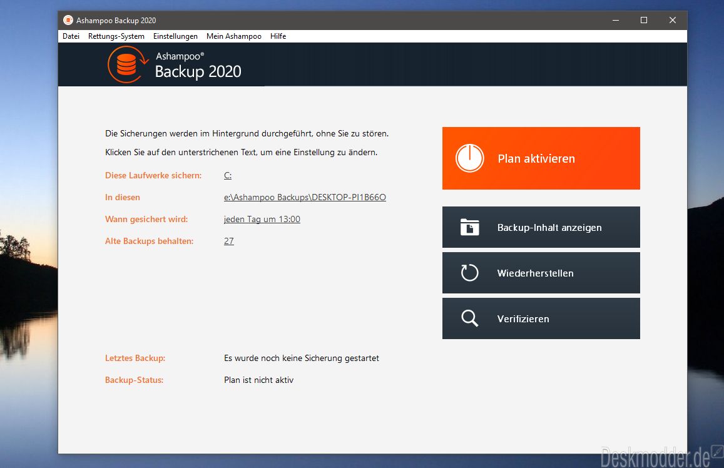Click the label Backup-Status:
724x468 pixels.
[x=134, y=380]
